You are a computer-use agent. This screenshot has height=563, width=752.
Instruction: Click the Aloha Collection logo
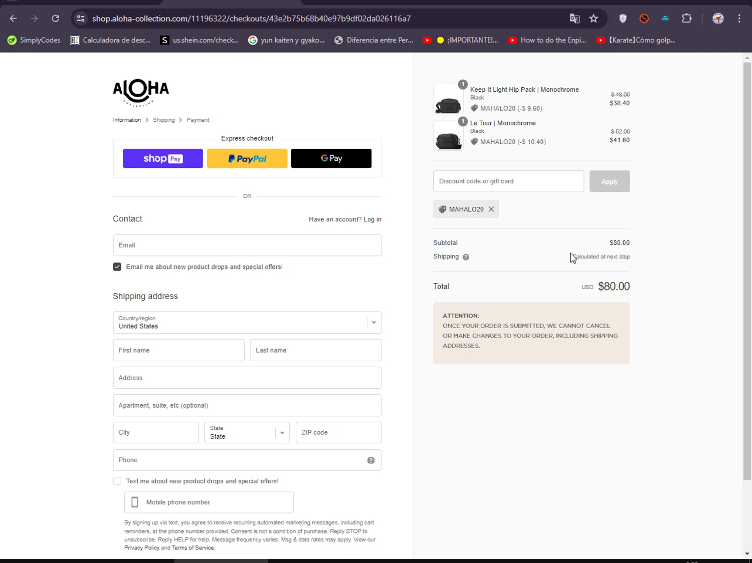click(x=141, y=93)
